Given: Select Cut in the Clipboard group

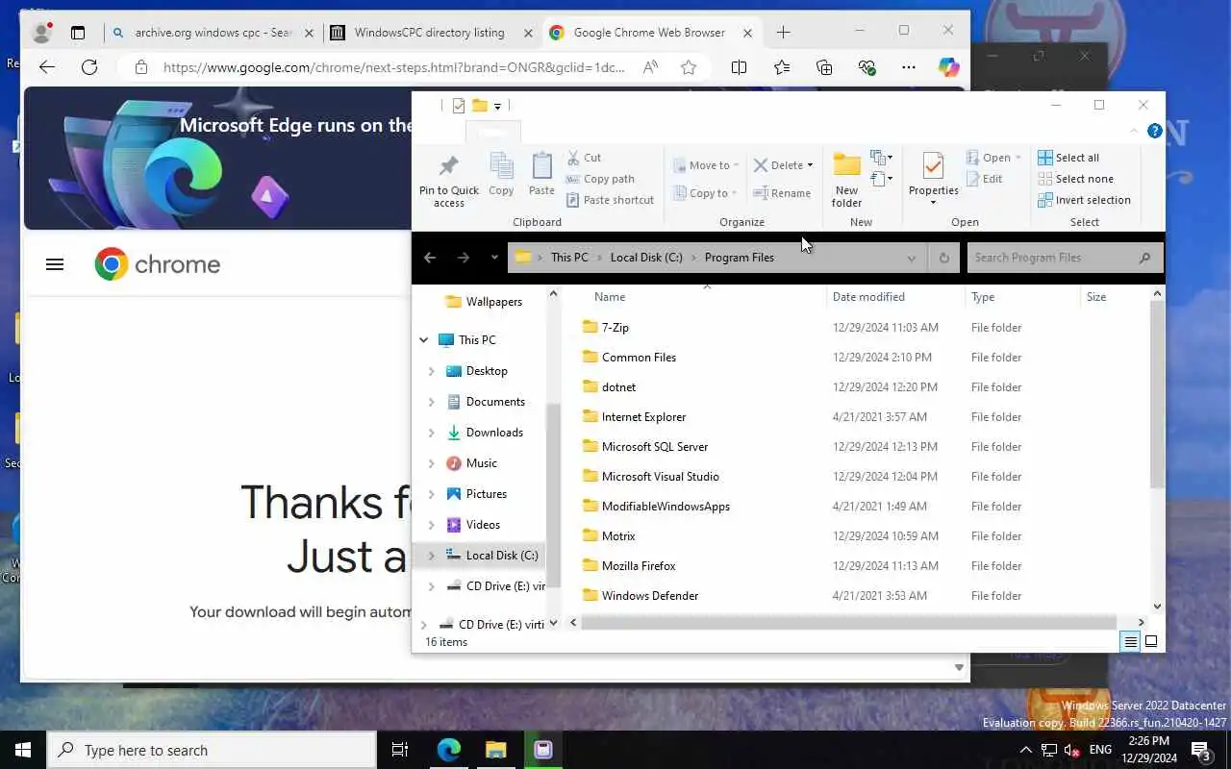Looking at the screenshot, I should (x=584, y=158).
